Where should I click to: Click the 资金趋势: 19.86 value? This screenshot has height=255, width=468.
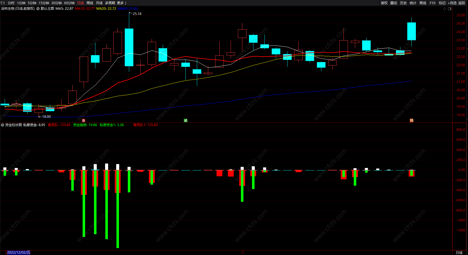click(x=85, y=125)
